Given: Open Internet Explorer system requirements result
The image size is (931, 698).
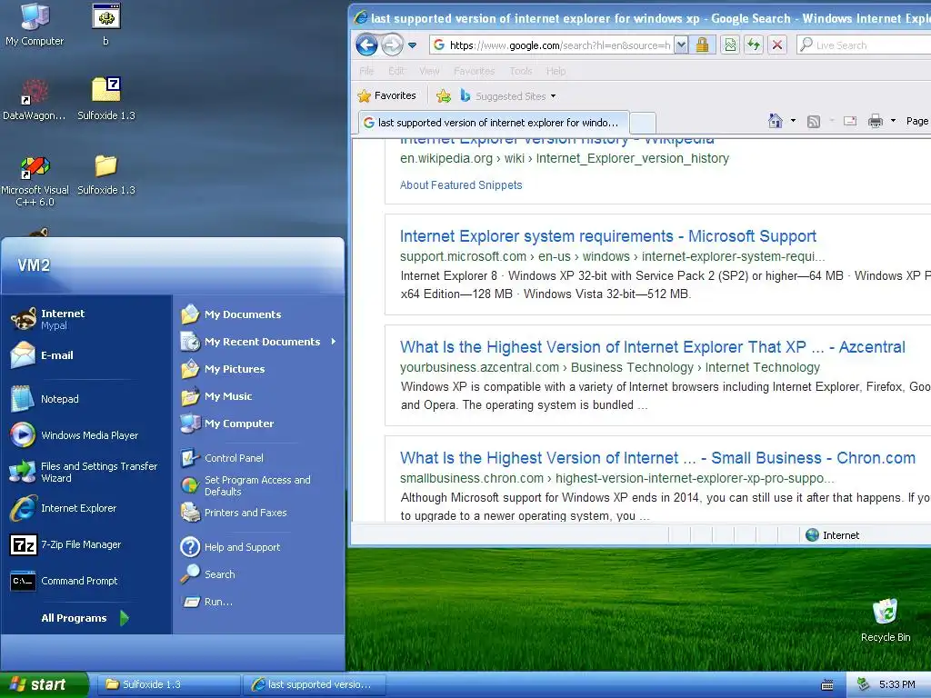Looking at the screenshot, I should [x=607, y=236].
